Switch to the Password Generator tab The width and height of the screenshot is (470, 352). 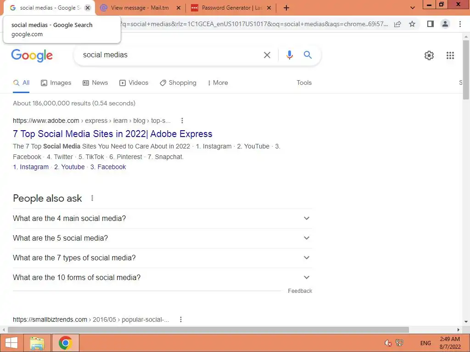click(232, 8)
